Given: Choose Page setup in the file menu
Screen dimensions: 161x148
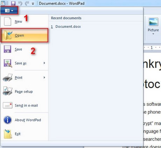Looking at the screenshot, I should pos(24,92).
